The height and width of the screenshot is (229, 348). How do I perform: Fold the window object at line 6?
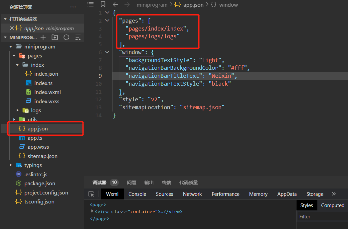[x=107, y=52]
